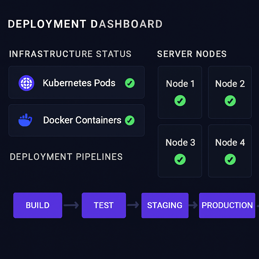Click the arrow between BUILD and TEST
Screen dimensions: 259x259
tap(71, 205)
